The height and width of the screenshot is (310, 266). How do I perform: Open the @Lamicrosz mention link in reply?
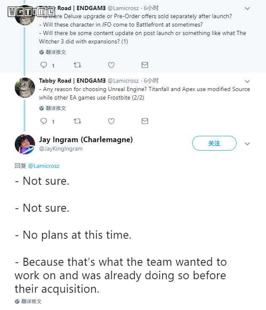43,166
